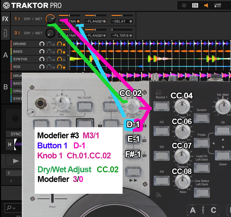Image resolution: width=231 pixels, height=217 pixels.
Task: Click VOX stem orange FX send knob
Action: click(60, 67)
